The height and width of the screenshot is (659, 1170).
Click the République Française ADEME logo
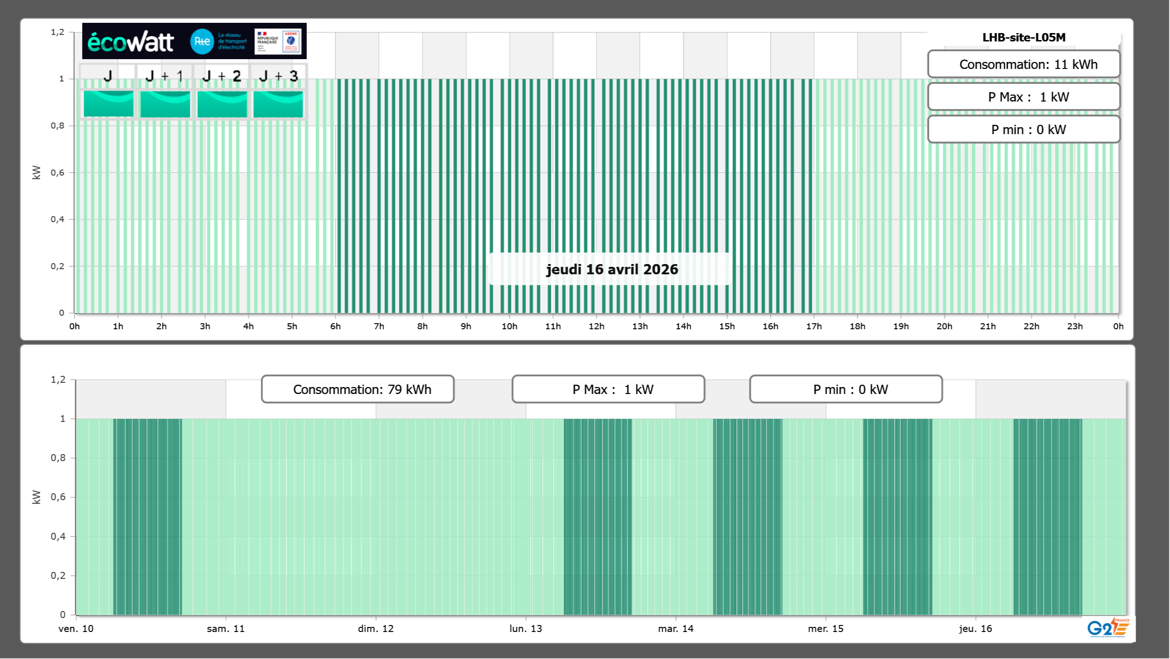pyautogui.click(x=278, y=41)
